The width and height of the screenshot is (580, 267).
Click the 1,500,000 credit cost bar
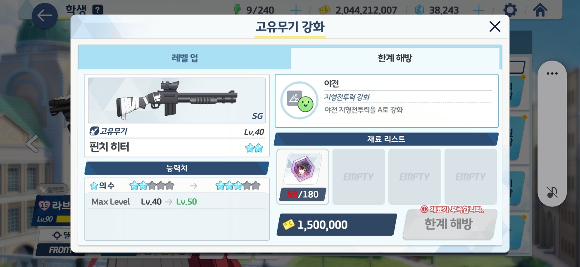tap(336, 225)
